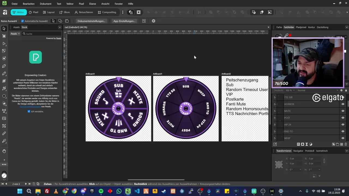
Task: Click the add group folder icon
Action: 338,144
